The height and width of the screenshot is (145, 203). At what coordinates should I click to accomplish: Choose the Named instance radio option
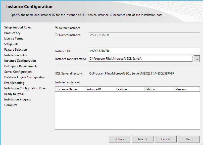pyautogui.click(x=56, y=35)
